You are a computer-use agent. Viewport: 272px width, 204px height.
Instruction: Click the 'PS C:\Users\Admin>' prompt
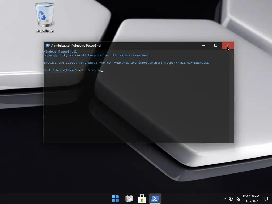pos(60,70)
